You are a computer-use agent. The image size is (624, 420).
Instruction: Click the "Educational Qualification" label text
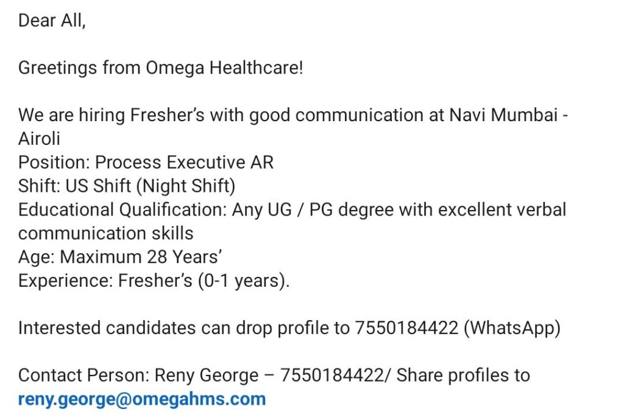pos(122,210)
